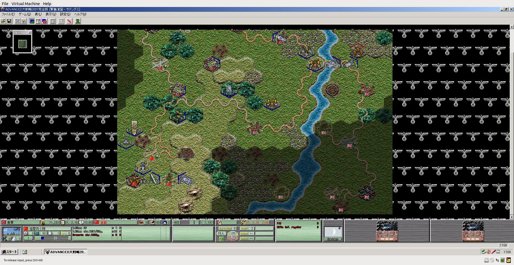Click the I button under unit stats
The height and width of the screenshot is (265, 514).
28,238
